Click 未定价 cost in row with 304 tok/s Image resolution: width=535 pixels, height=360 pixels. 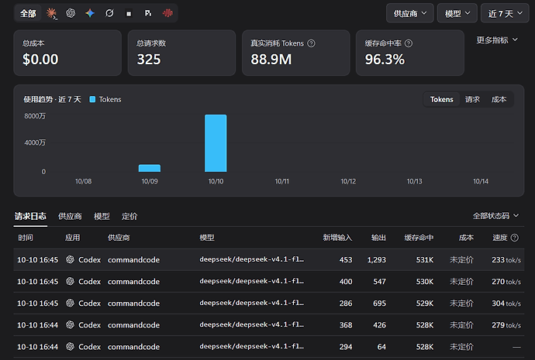(461, 303)
